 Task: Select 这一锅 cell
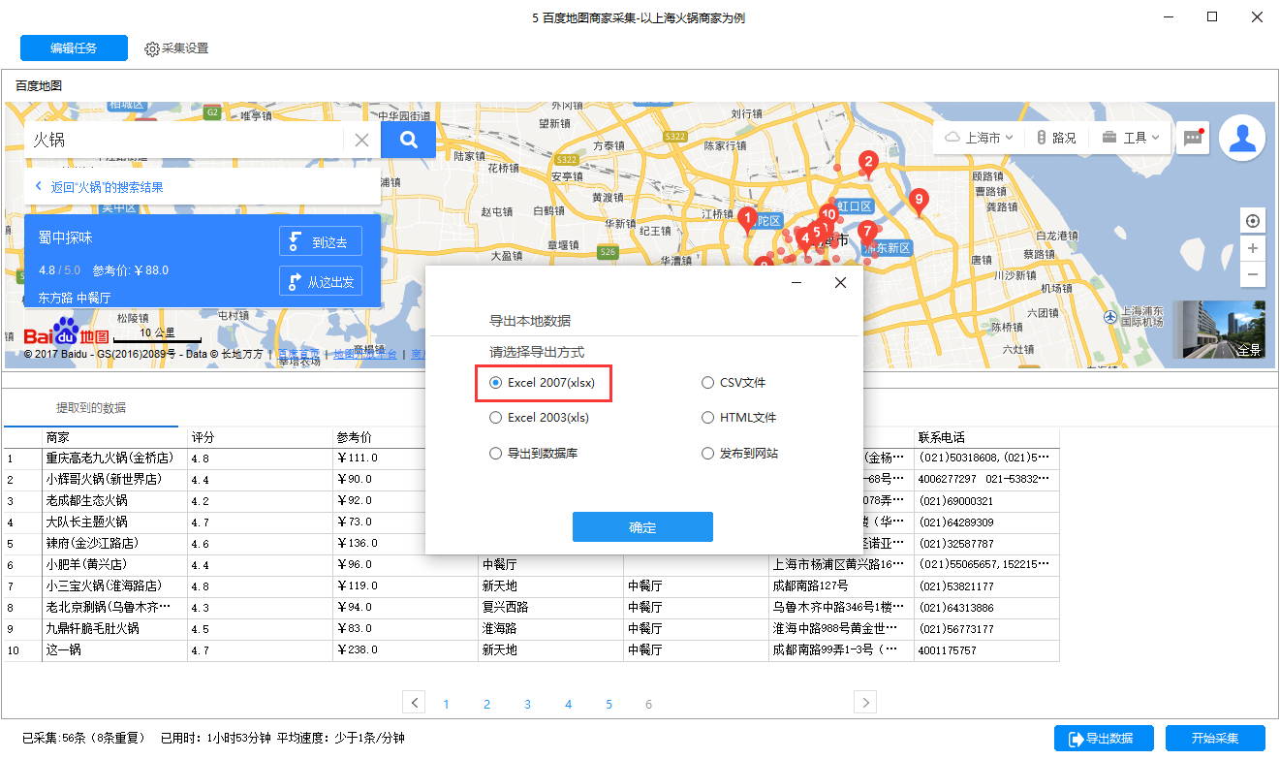(115, 649)
